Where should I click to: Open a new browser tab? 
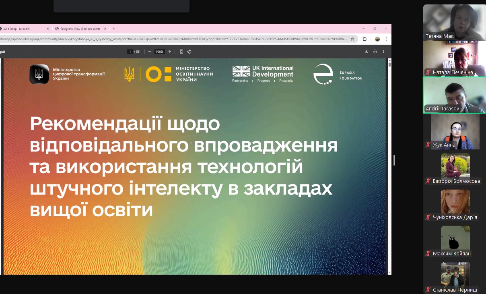point(114,29)
